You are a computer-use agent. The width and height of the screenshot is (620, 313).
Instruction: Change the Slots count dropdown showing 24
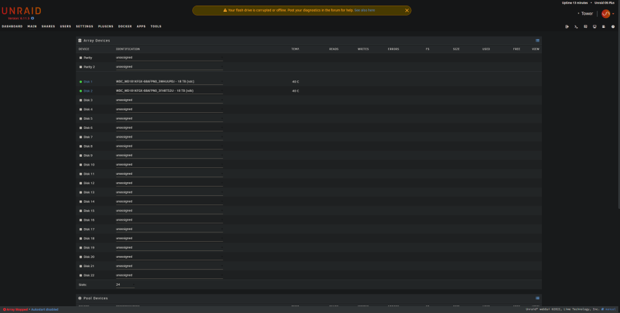[x=125, y=284]
